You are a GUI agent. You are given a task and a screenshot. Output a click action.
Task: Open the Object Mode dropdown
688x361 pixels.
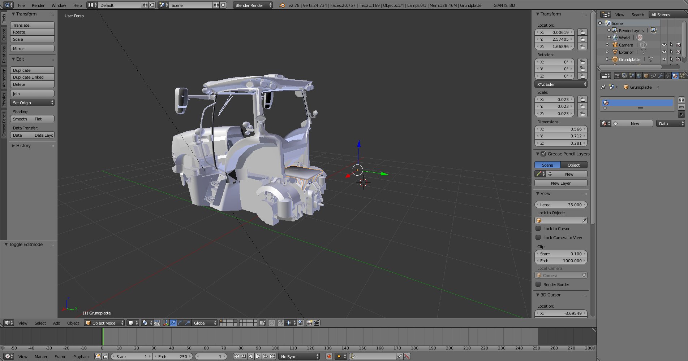(104, 323)
